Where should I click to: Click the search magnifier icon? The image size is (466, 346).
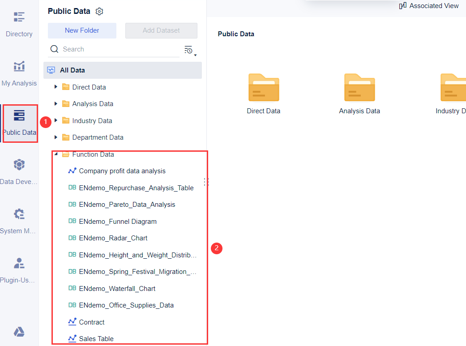54,49
